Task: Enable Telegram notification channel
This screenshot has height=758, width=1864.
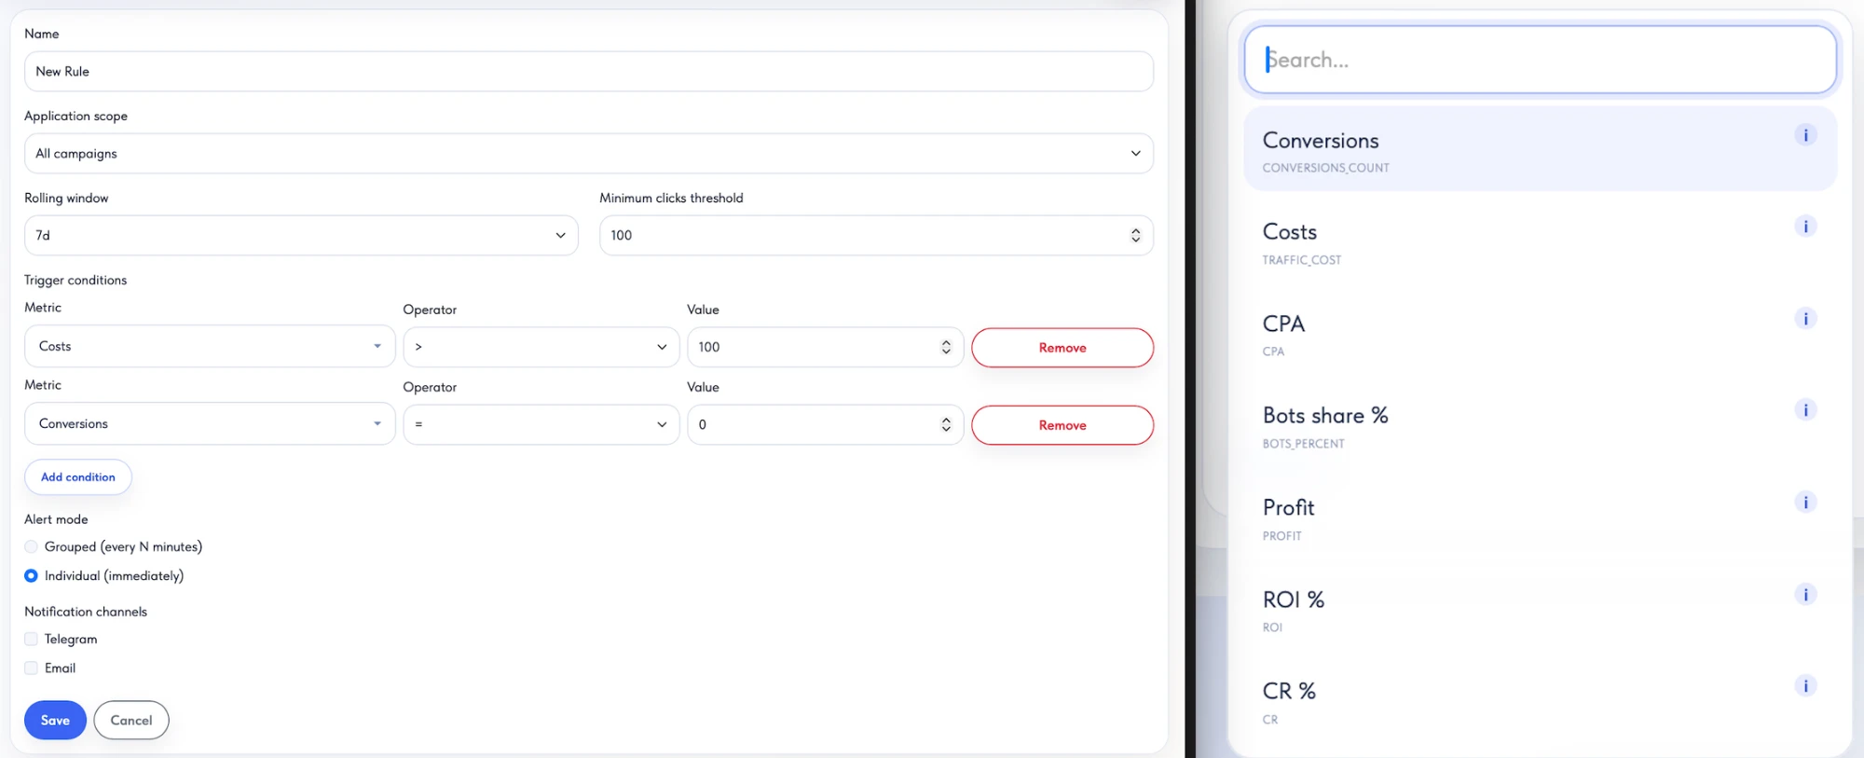Action: coord(32,639)
